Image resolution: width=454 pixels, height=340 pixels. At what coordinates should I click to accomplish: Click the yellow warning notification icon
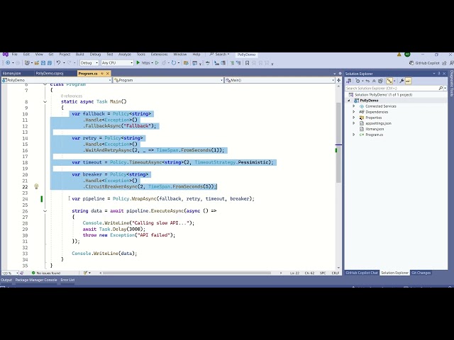tap(399, 55)
